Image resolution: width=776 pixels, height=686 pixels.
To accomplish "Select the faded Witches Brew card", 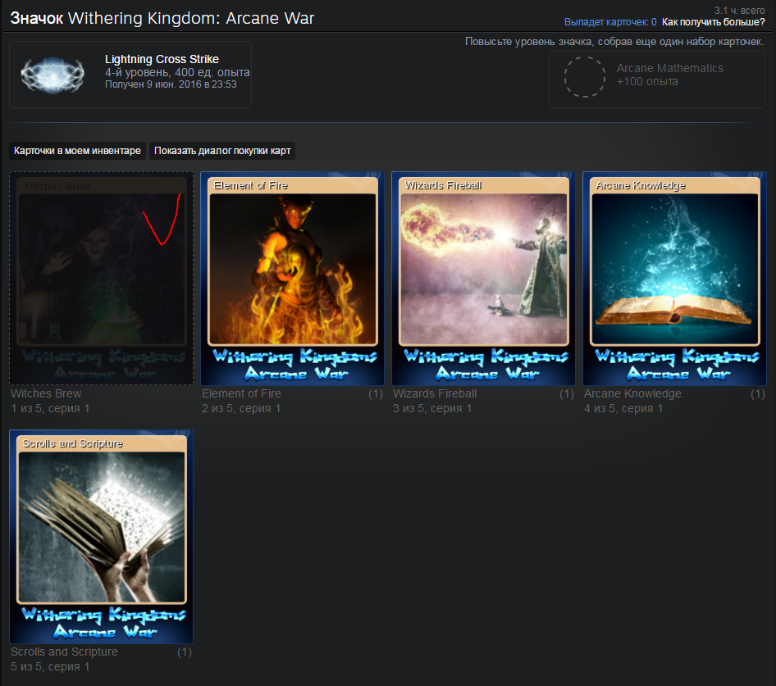I will [x=102, y=279].
